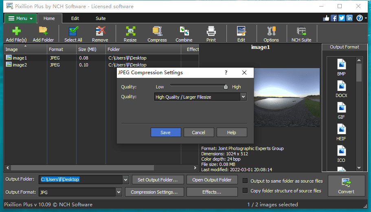The height and width of the screenshot is (212, 371).
Task: Select DOCX output format icon
Action: [x=341, y=89]
